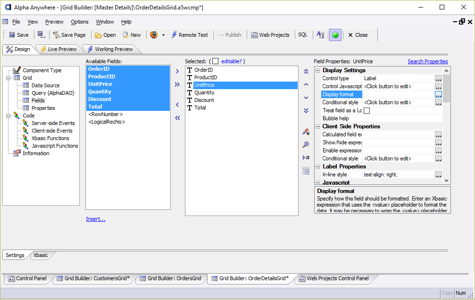Switch to Working Preview tab
Screen dimensions: 475x300
pyautogui.click(x=110, y=49)
